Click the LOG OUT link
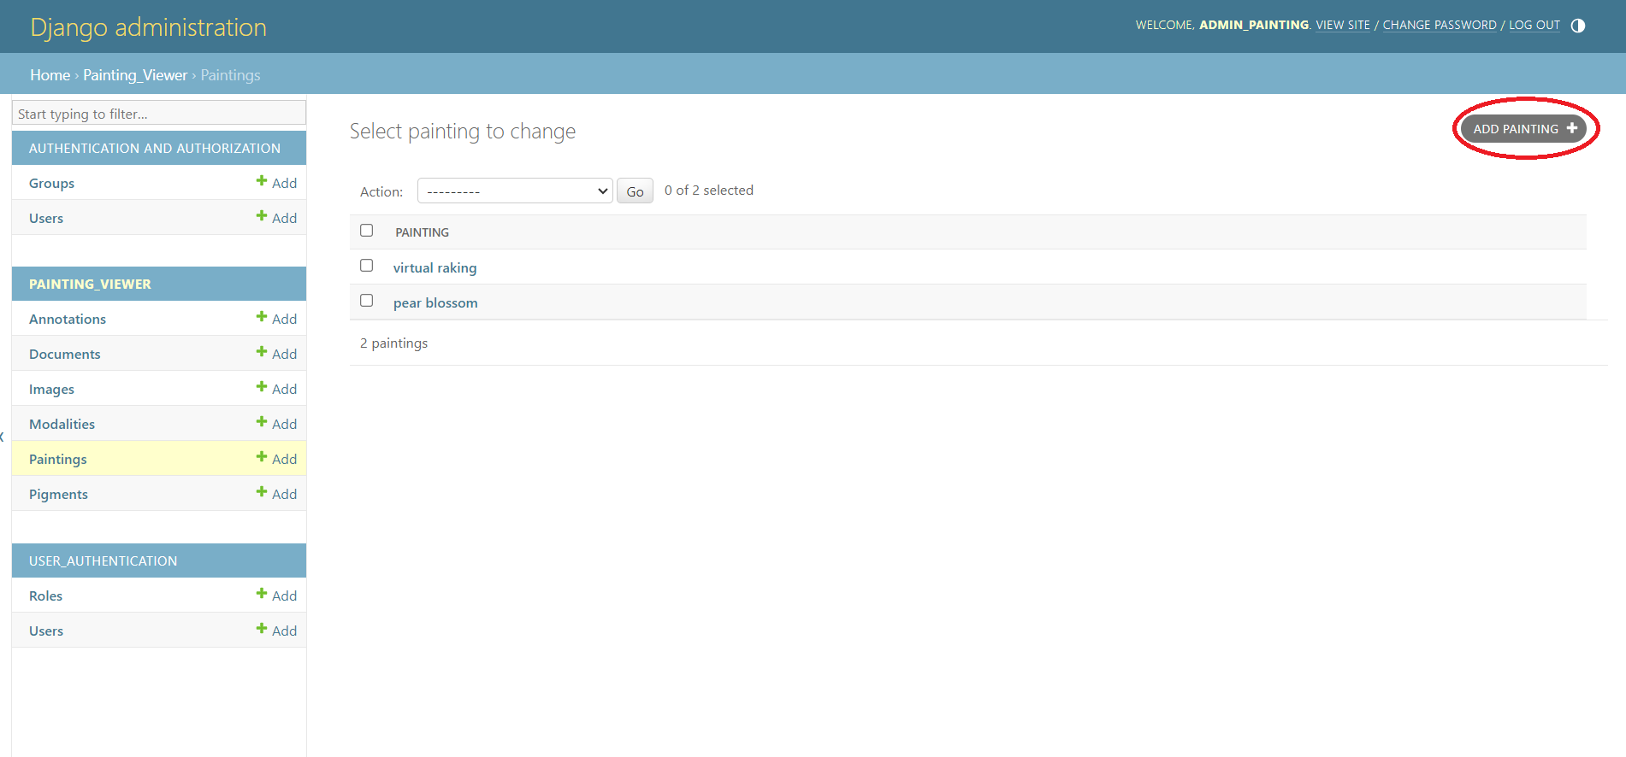Viewport: 1626px width, 757px height. (x=1534, y=26)
